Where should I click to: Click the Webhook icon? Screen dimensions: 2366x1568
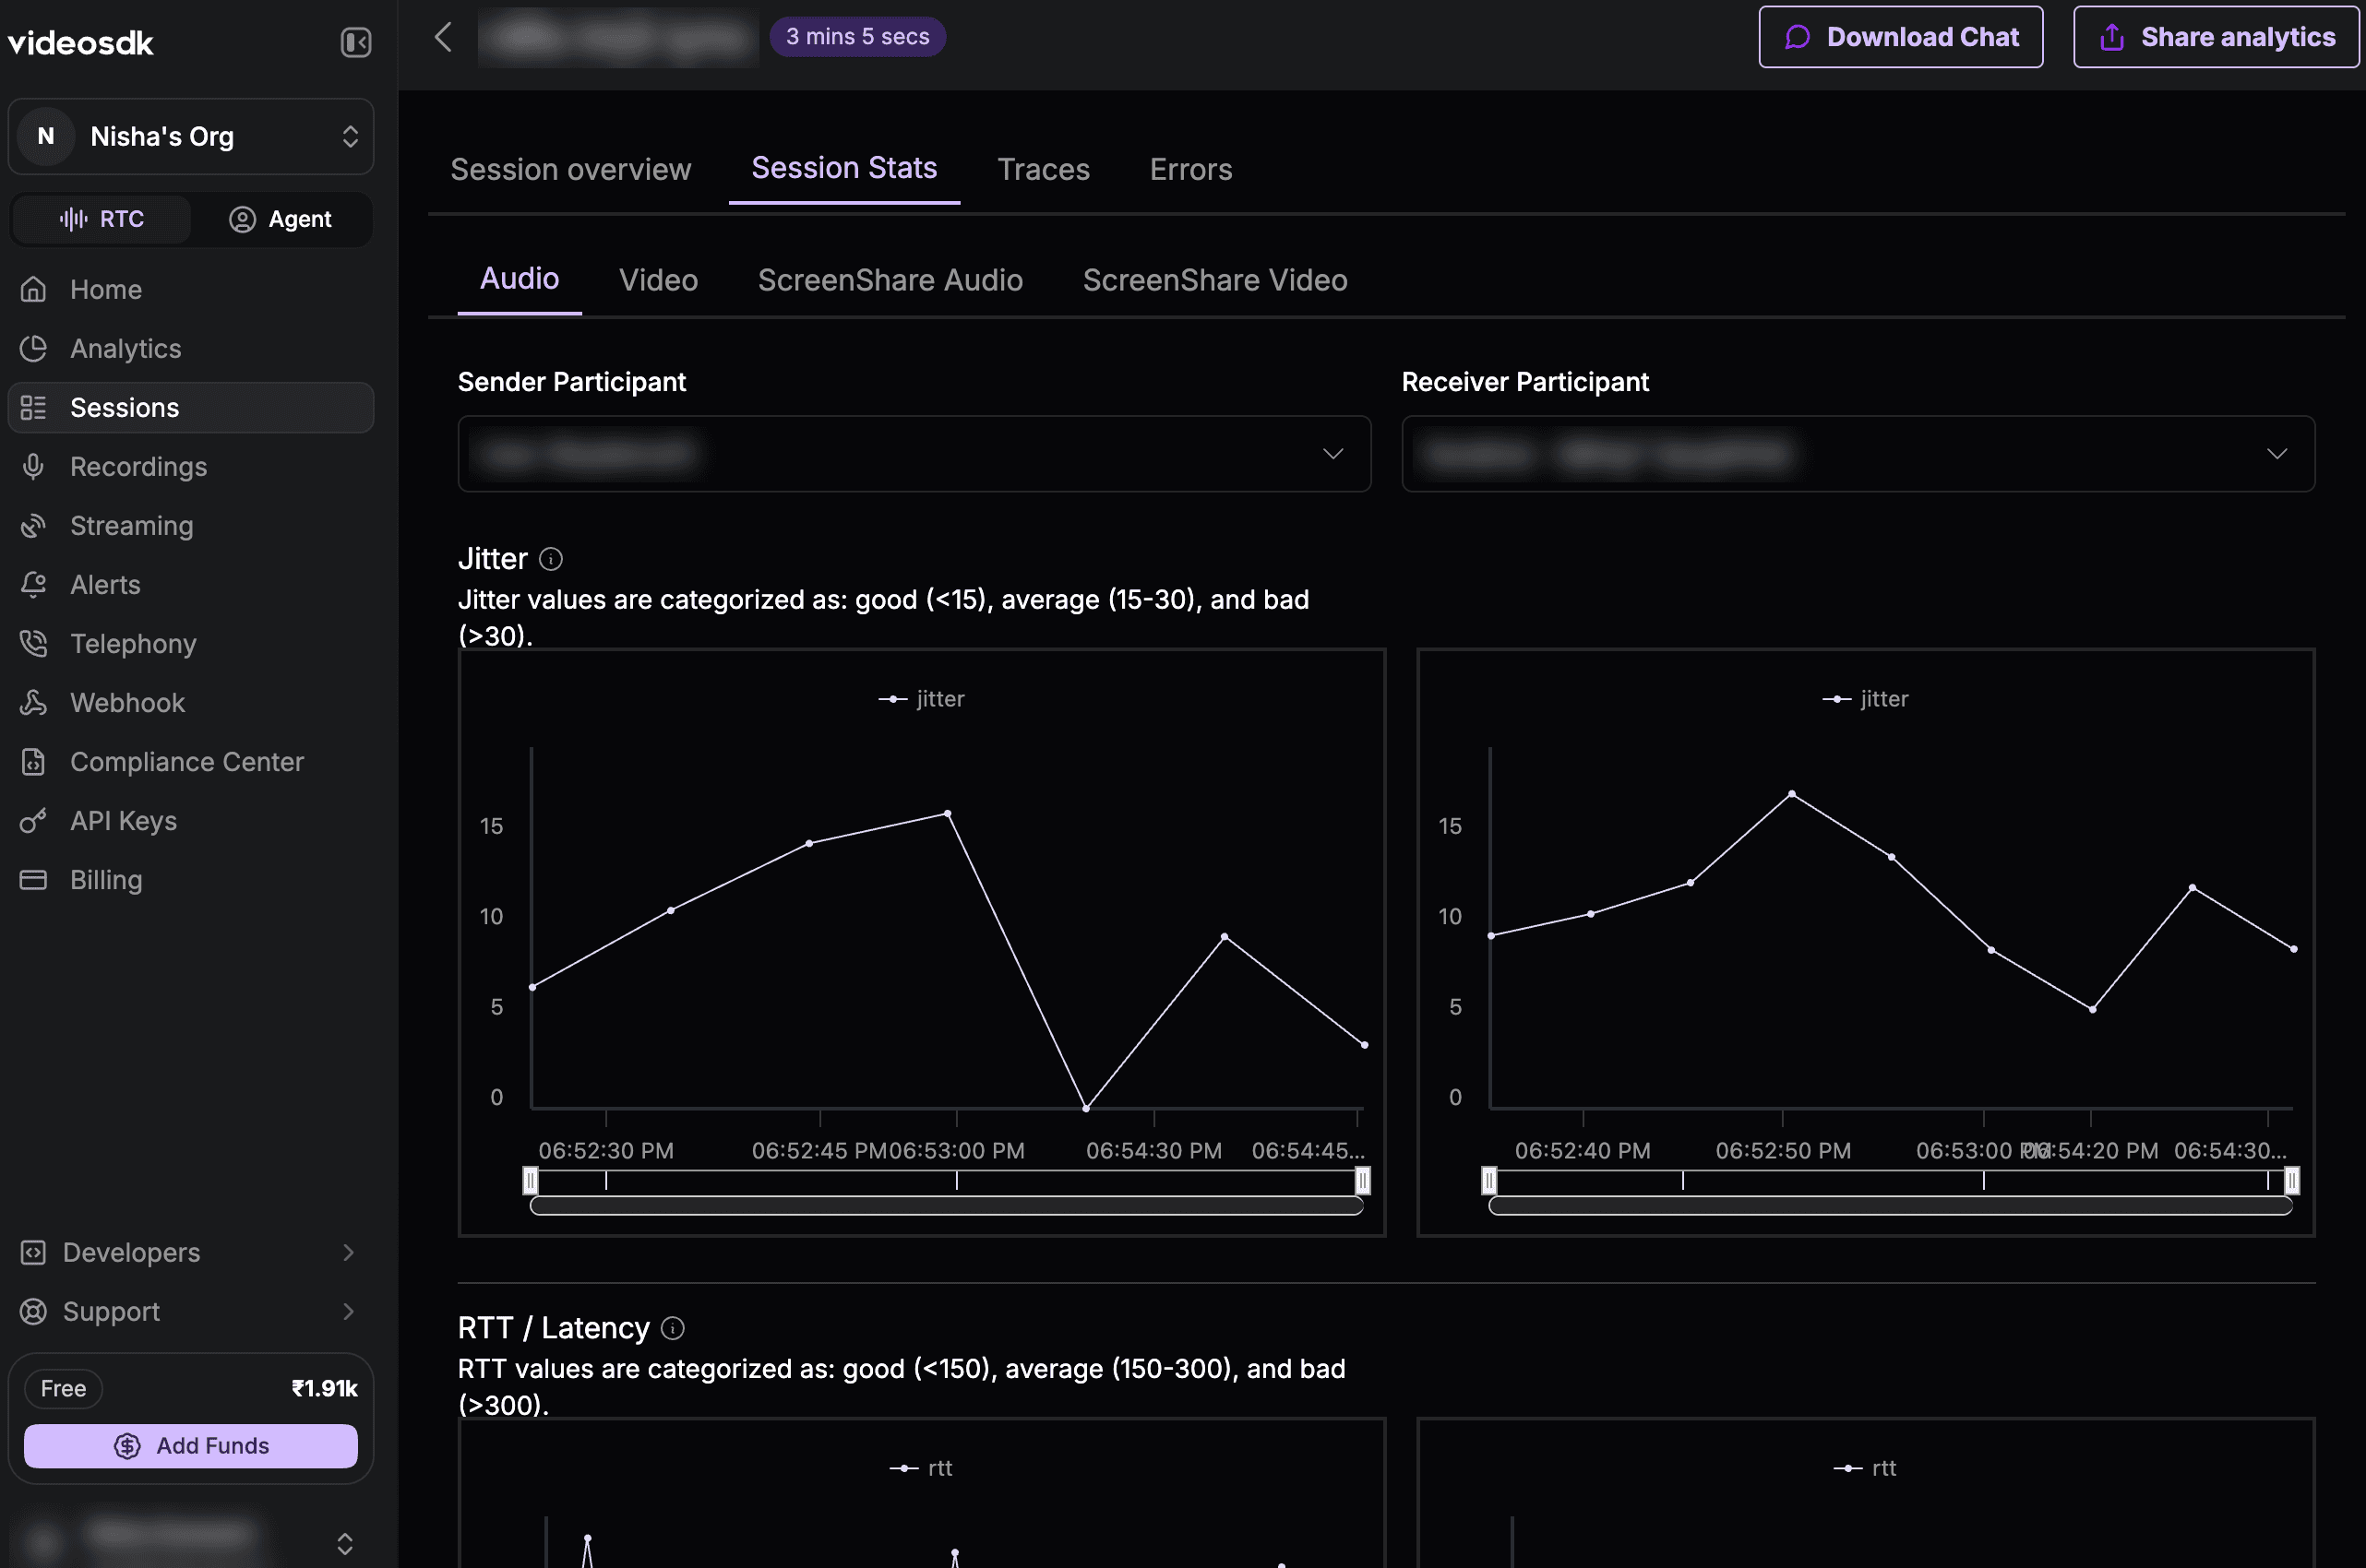[34, 702]
